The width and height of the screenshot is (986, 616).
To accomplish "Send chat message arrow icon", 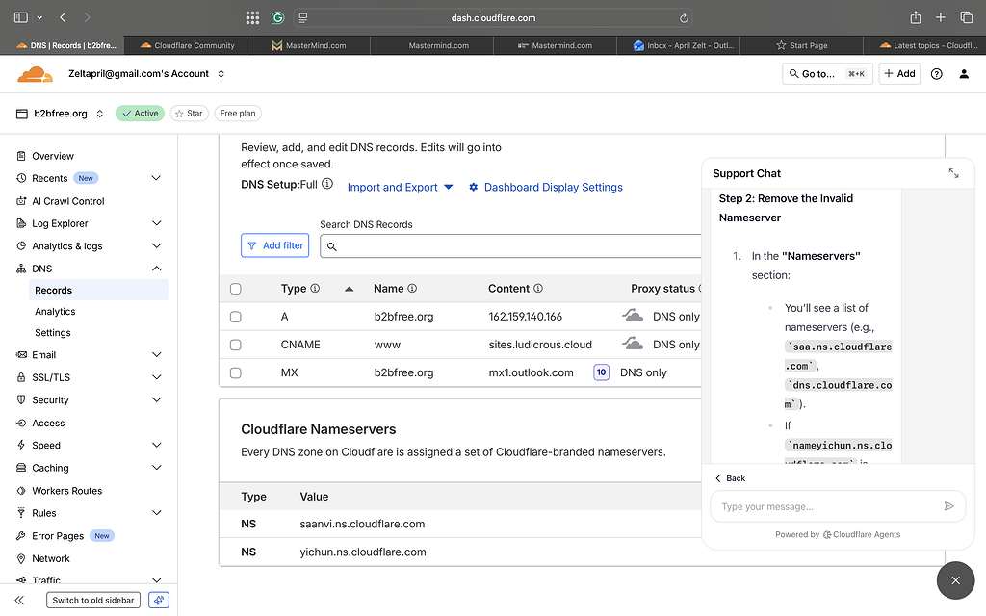I will [x=948, y=506].
